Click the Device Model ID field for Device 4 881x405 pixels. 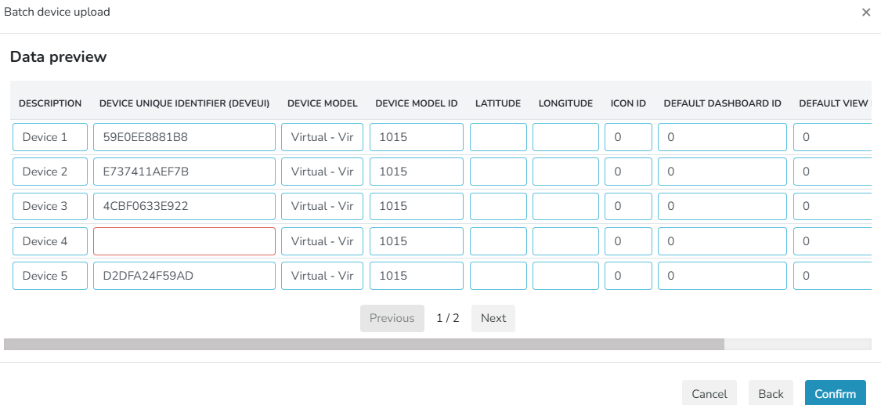(x=417, y=241)
